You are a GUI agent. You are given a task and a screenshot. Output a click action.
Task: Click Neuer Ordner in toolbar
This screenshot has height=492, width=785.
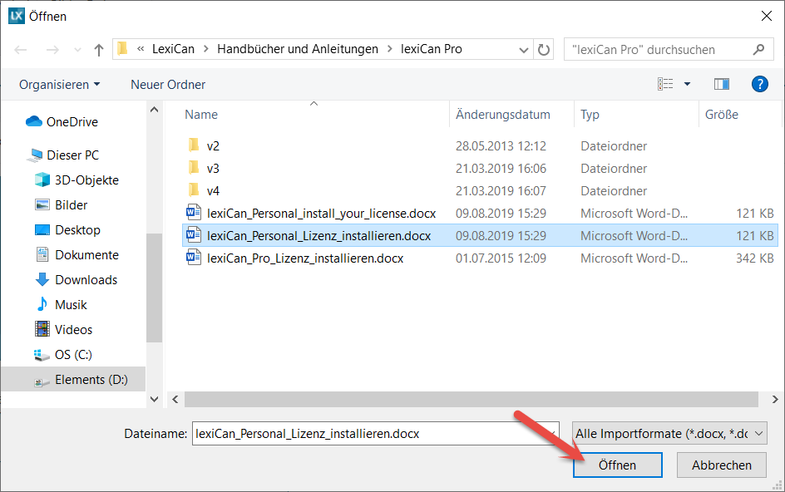(x=168, y=85)
